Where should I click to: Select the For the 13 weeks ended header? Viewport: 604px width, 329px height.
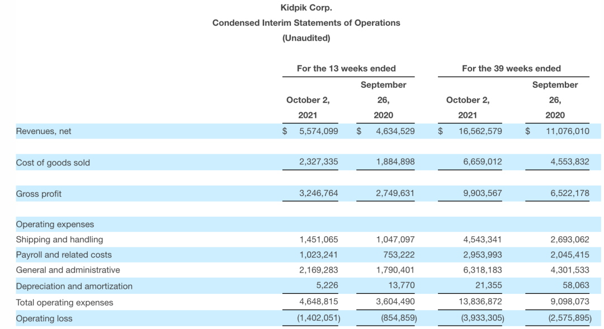(x=346, y=69)
